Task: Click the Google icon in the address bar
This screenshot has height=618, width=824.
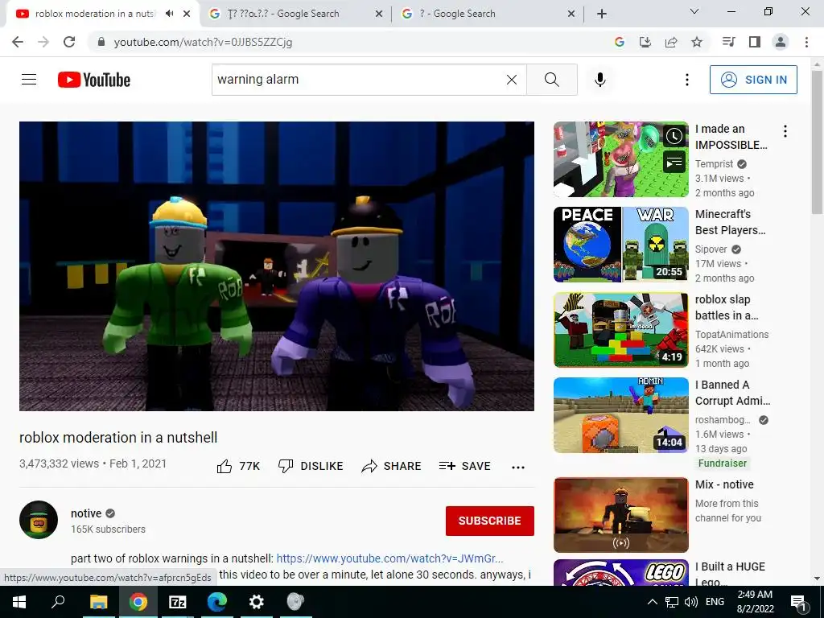Action: pyautogui.click(x=619, y=42)
